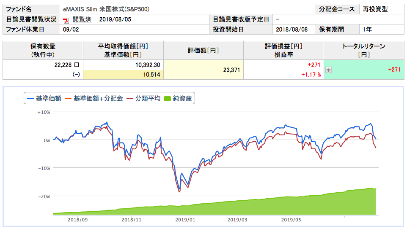Screen dimensions: 407x229
Task: Open the eMAXIS Slim 米国株式(S&P500) fund link
Action: pyautogui.click(x=106, y=9)
